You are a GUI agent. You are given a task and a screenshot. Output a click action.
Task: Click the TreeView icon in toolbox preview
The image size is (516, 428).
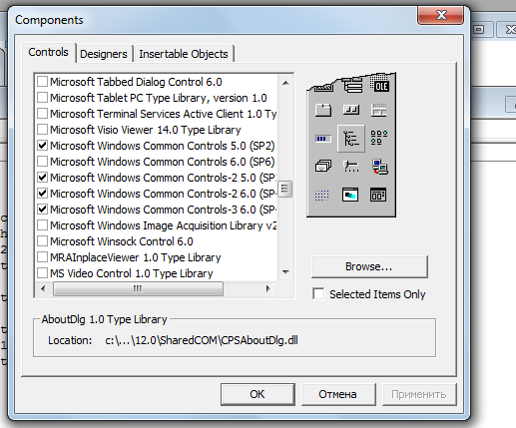tap(351, 139)
